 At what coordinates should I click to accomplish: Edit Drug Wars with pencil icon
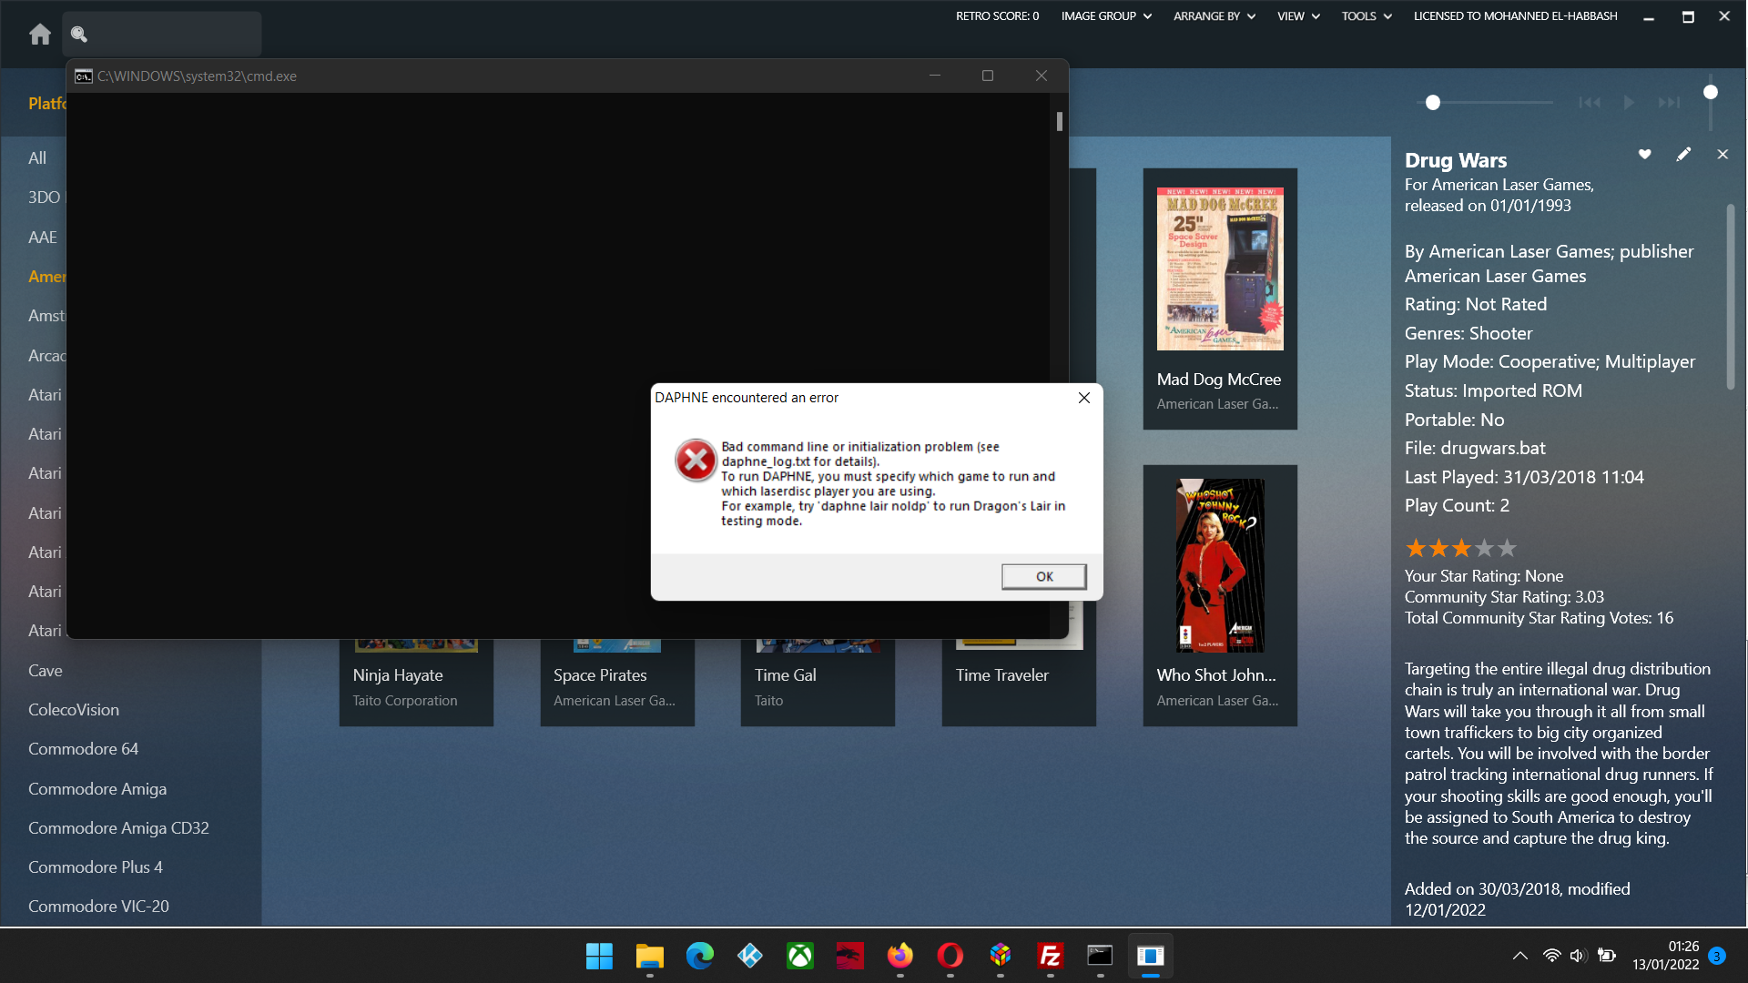1683,155
